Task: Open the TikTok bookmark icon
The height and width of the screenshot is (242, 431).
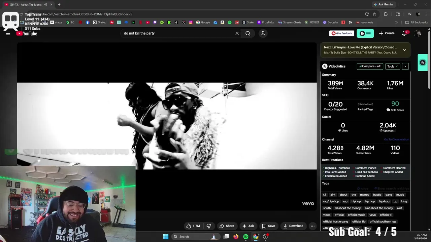Action: 176,23
